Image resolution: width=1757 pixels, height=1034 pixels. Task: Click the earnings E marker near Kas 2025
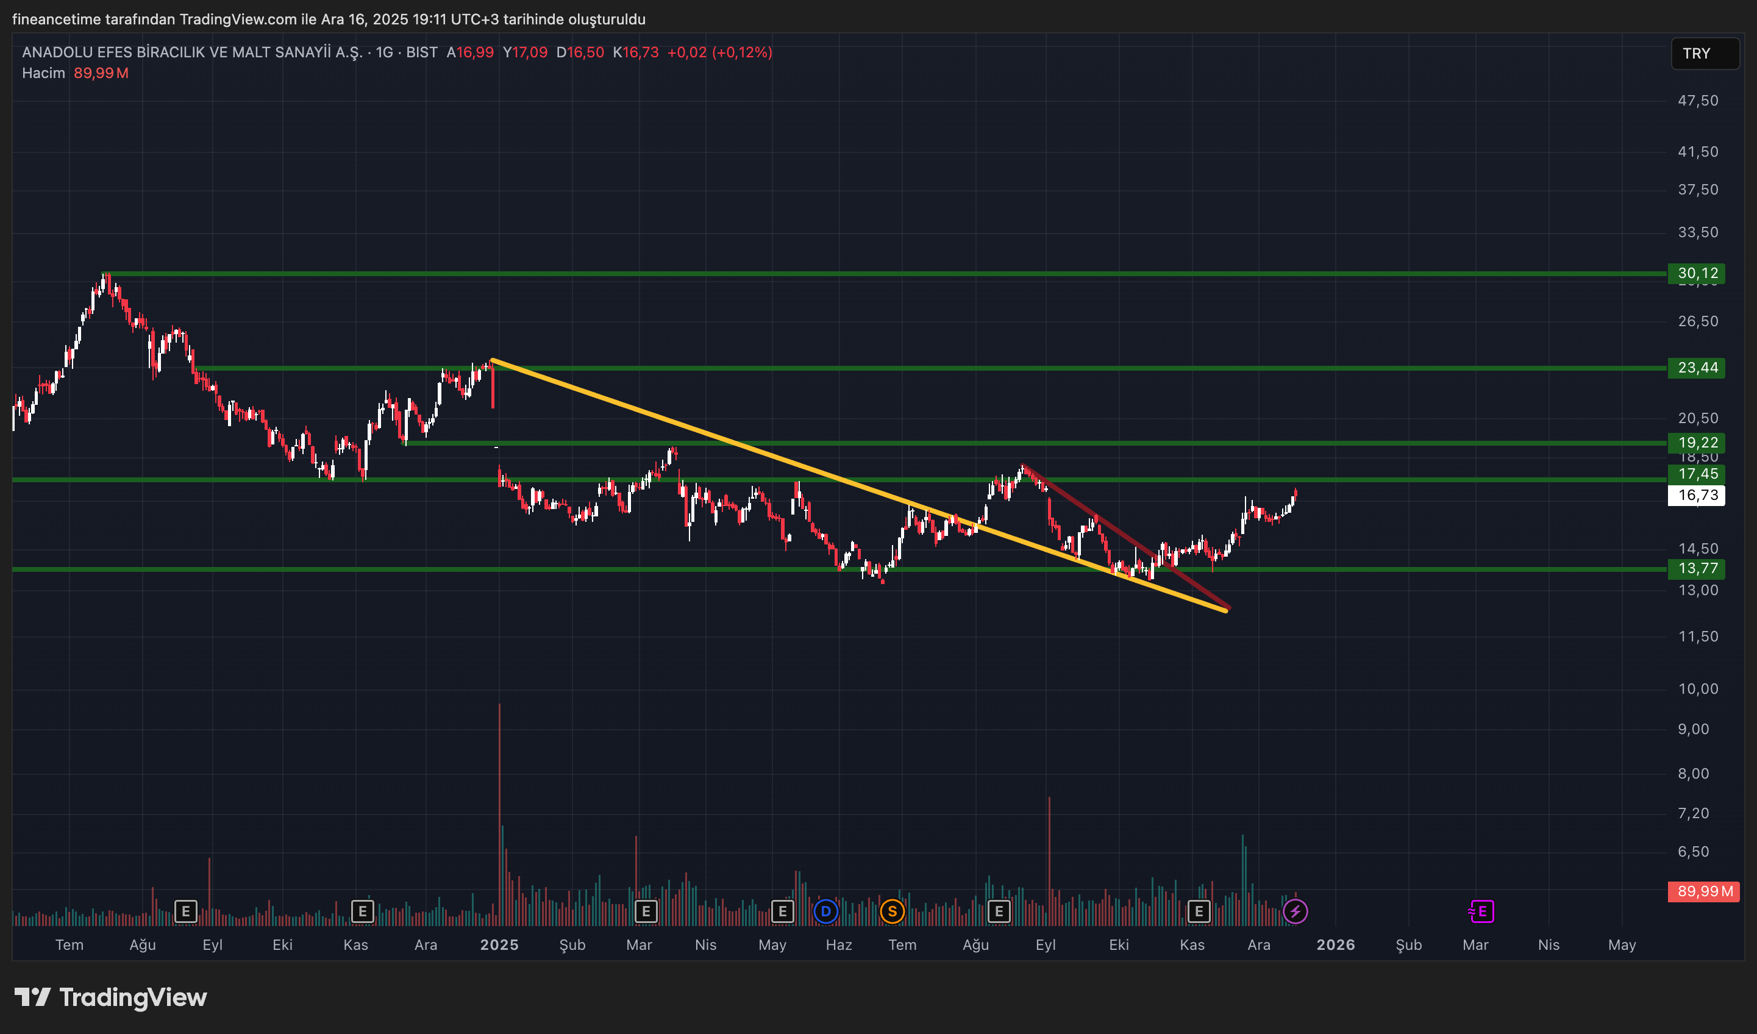[x=1199, y=911]
